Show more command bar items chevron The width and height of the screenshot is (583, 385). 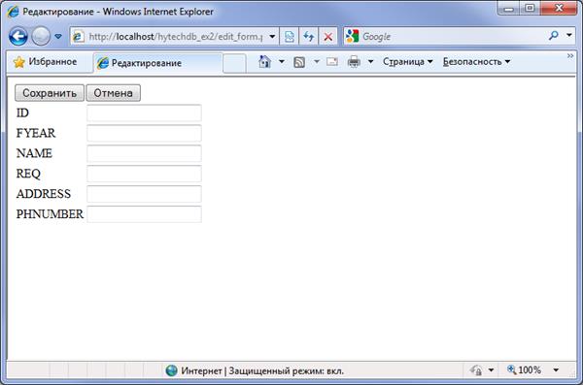click(570, 55)
